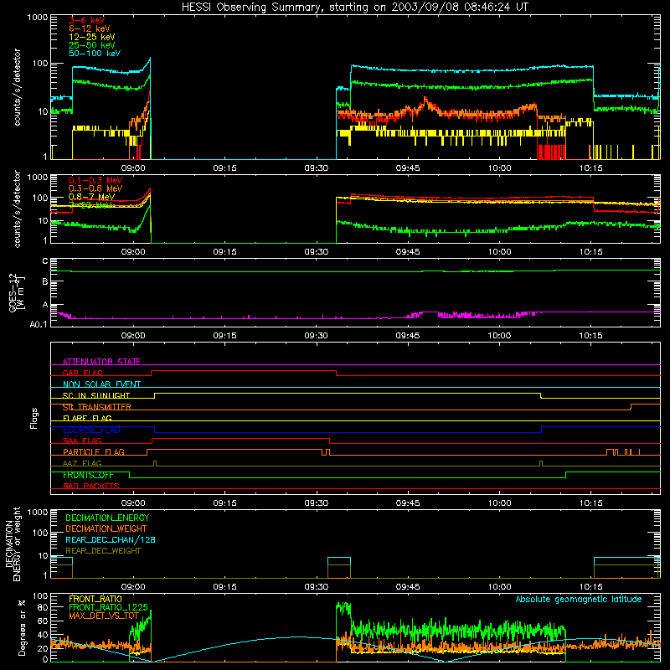The image size is (670, 670).
Task: Click the 80 tick of bottom ratio panel
Action: tap(44, 607)
